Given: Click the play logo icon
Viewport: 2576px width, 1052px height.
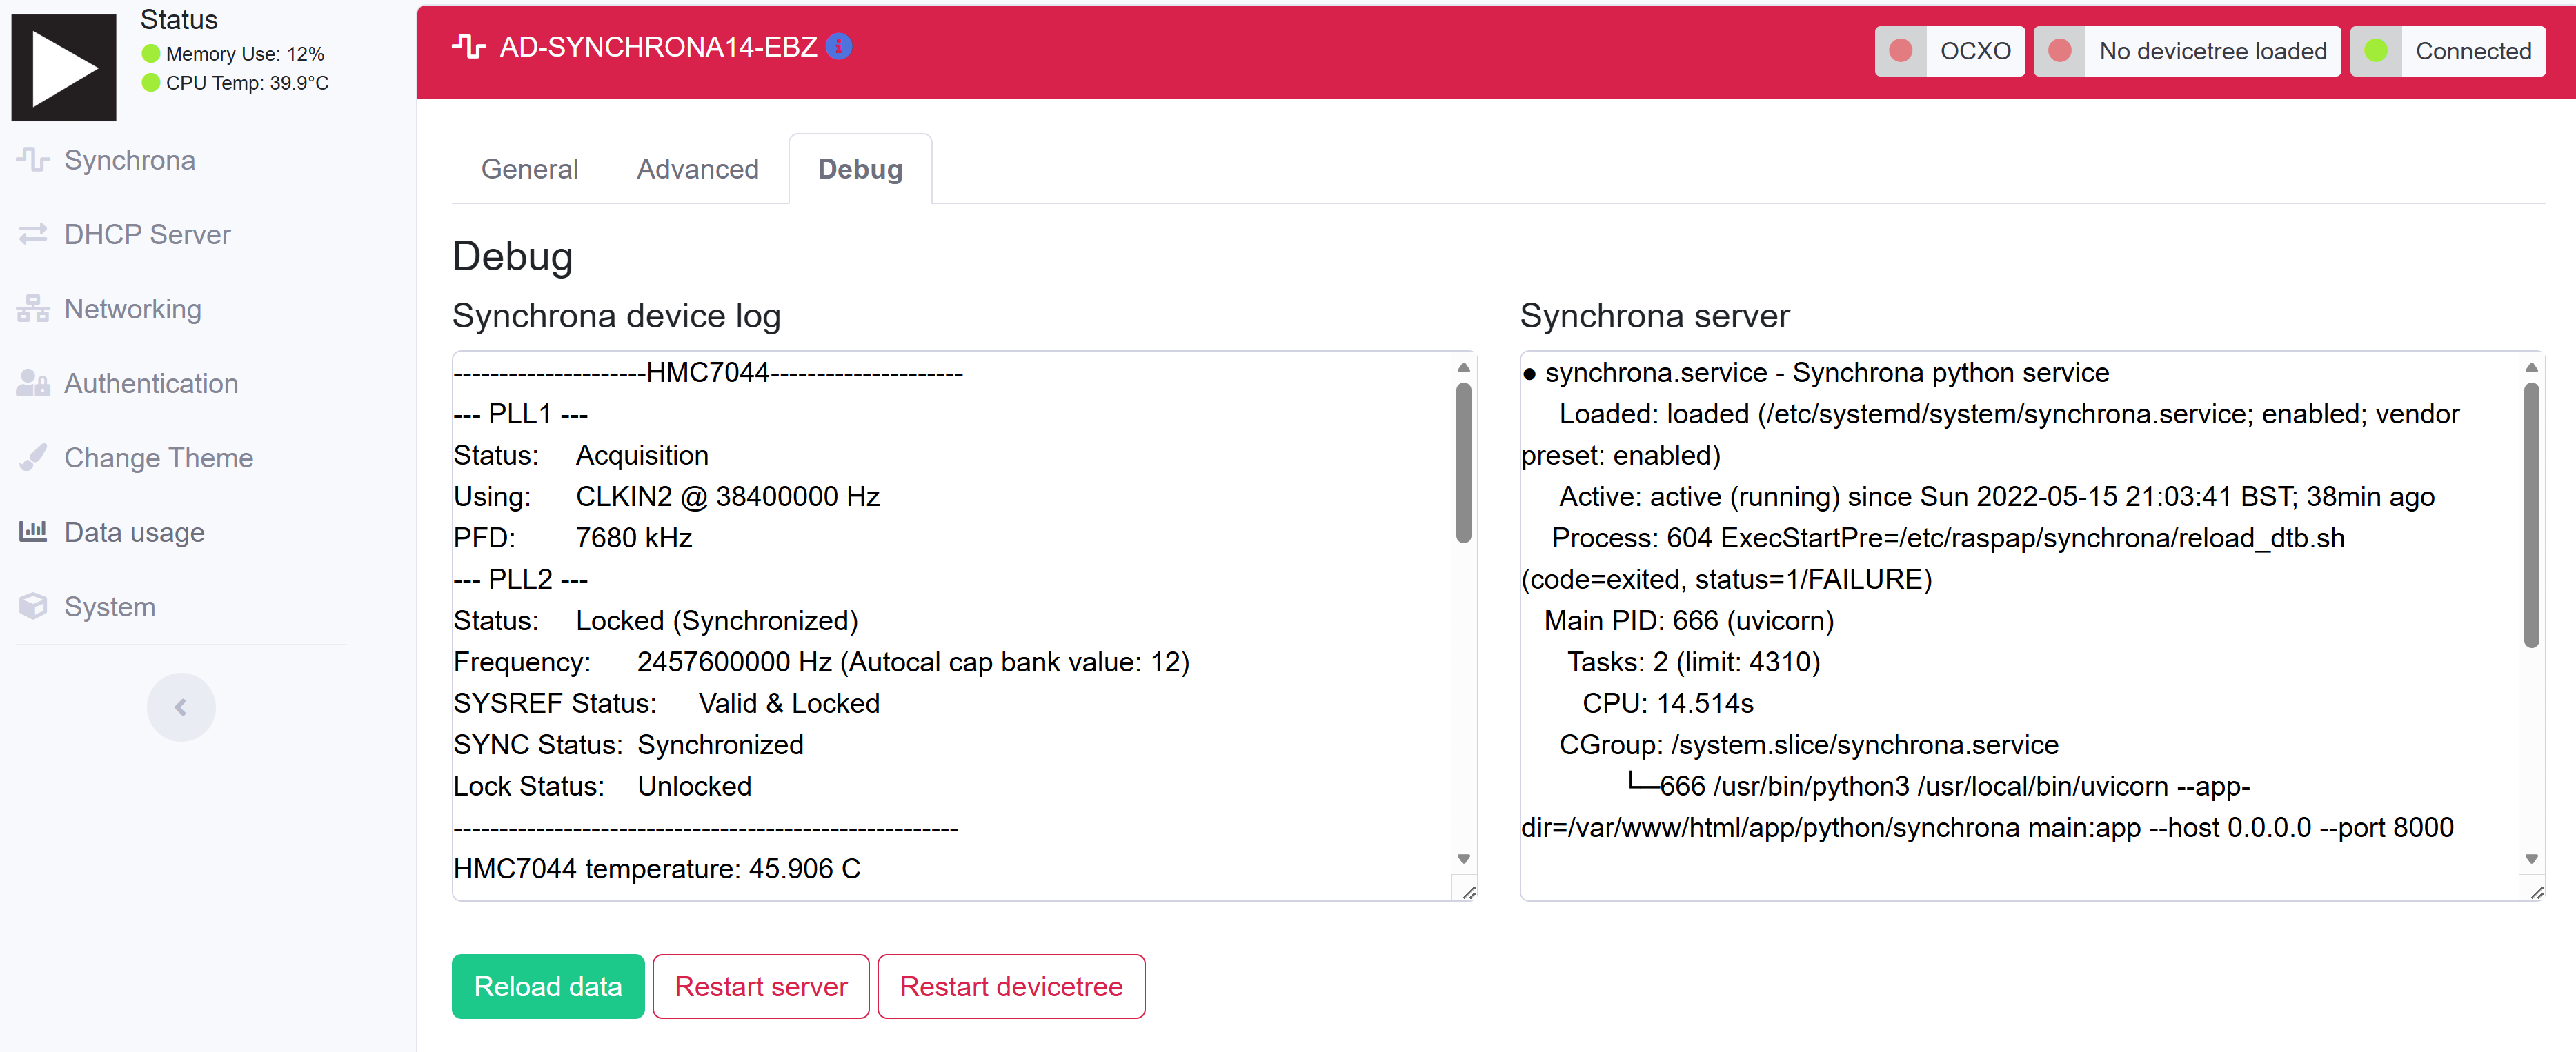Looking at the screenshot, I should (64, 67).
